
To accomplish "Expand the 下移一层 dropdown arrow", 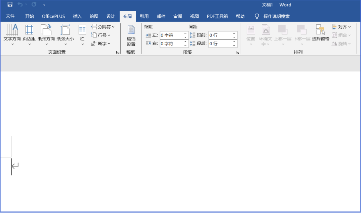I will [302, 44].
